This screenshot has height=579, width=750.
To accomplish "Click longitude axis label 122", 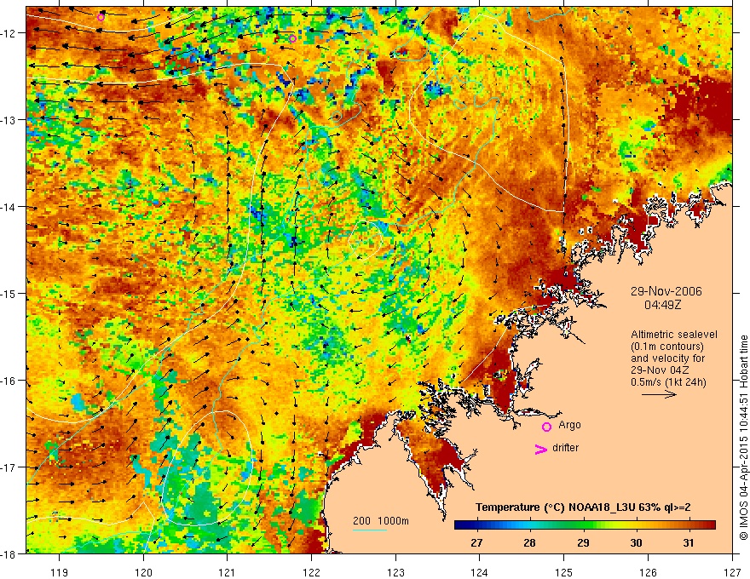I will pos(311,572).
